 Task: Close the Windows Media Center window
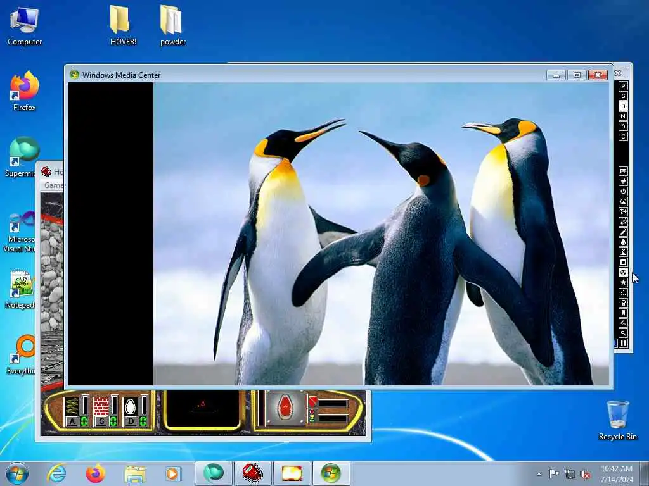click(x=598, y=75)
